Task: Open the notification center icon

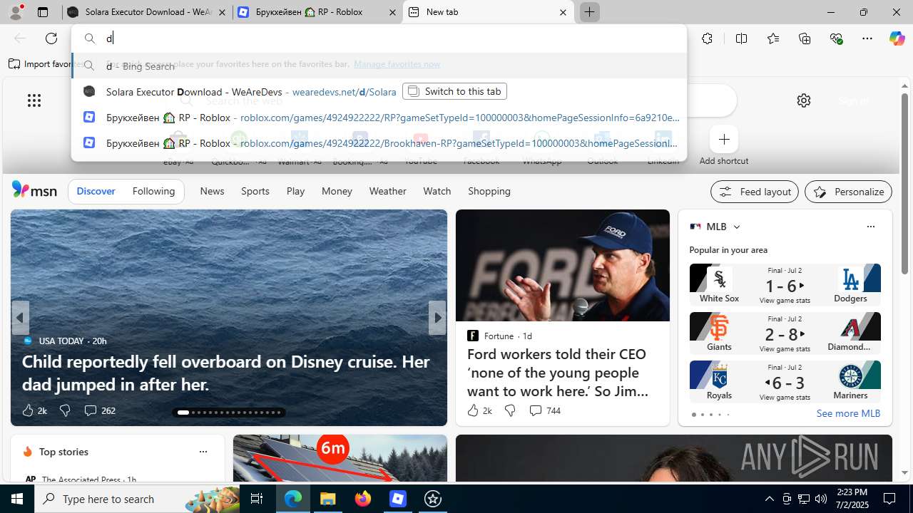Action: (x=889, y=499)
